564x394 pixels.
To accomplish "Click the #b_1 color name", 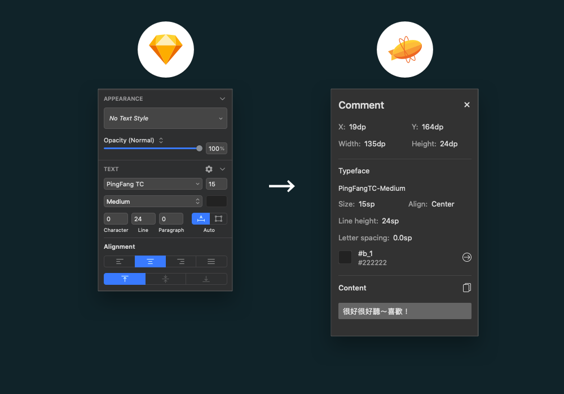I will (365, 254).
